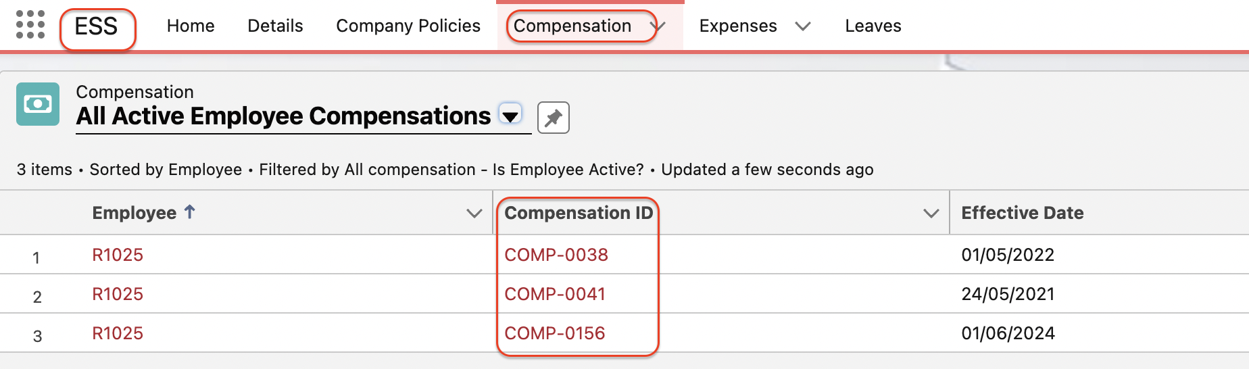Expand the Compensation tab chevron menu

(659, 26)
